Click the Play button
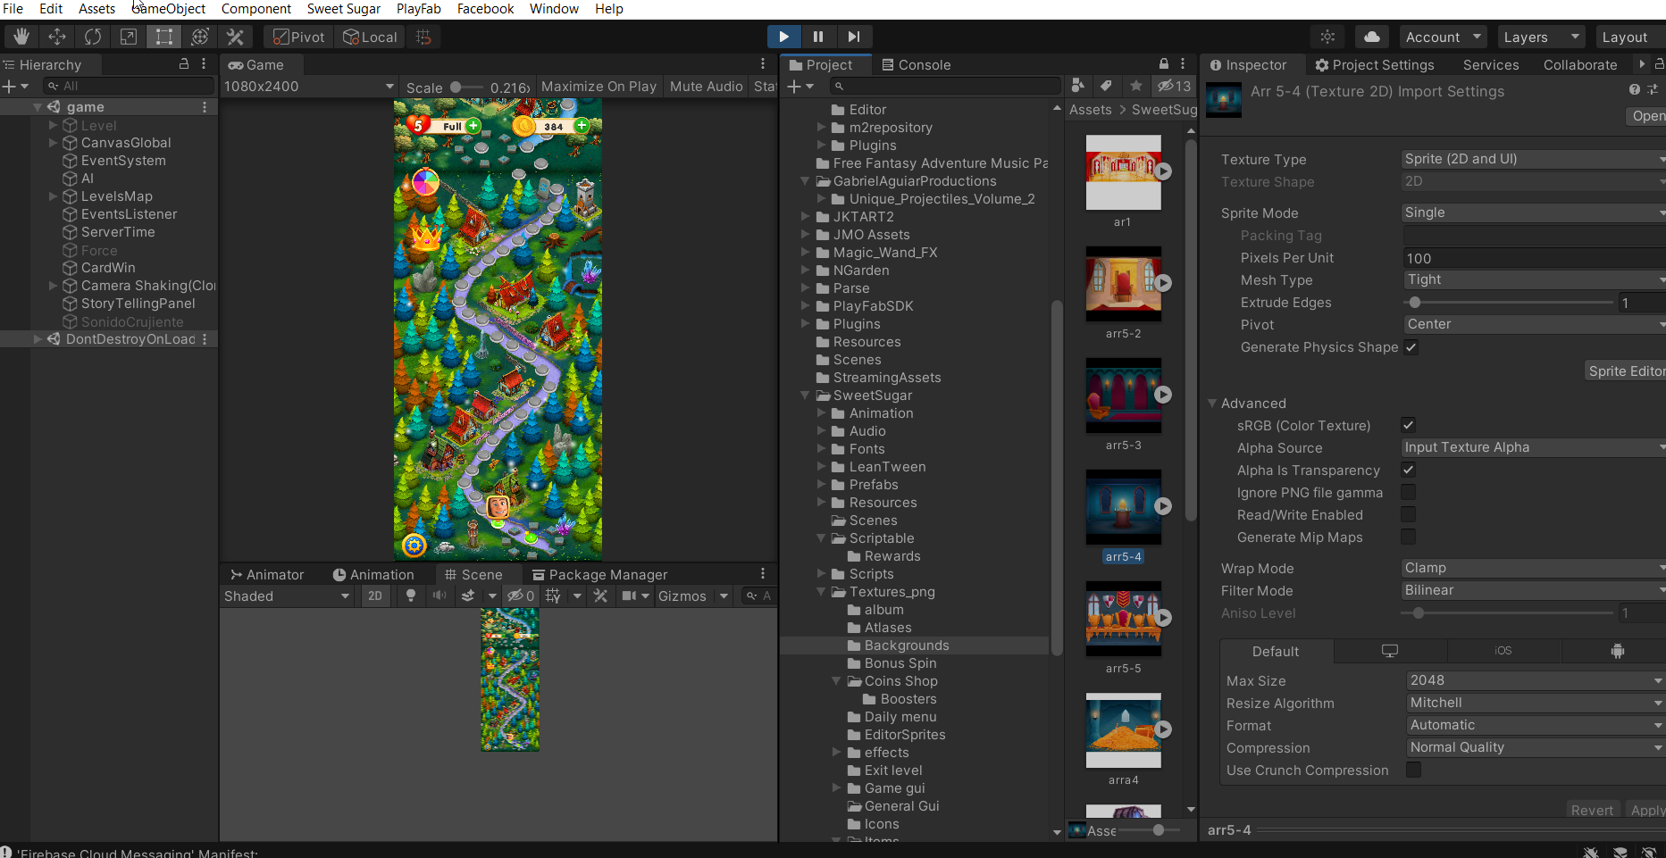 (784, 37)
